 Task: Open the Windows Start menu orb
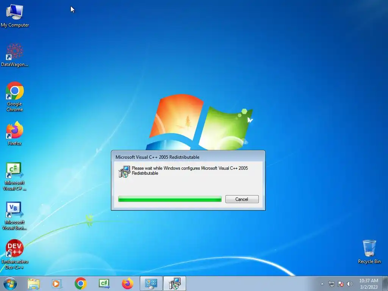pos(10,283)
